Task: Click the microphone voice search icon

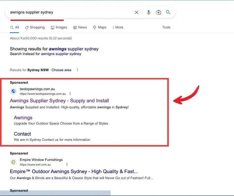Action: coord(149,12)
